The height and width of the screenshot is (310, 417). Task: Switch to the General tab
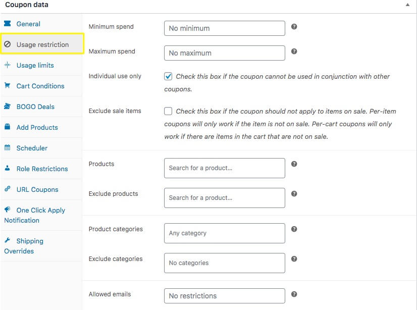[x=28, y=24]
